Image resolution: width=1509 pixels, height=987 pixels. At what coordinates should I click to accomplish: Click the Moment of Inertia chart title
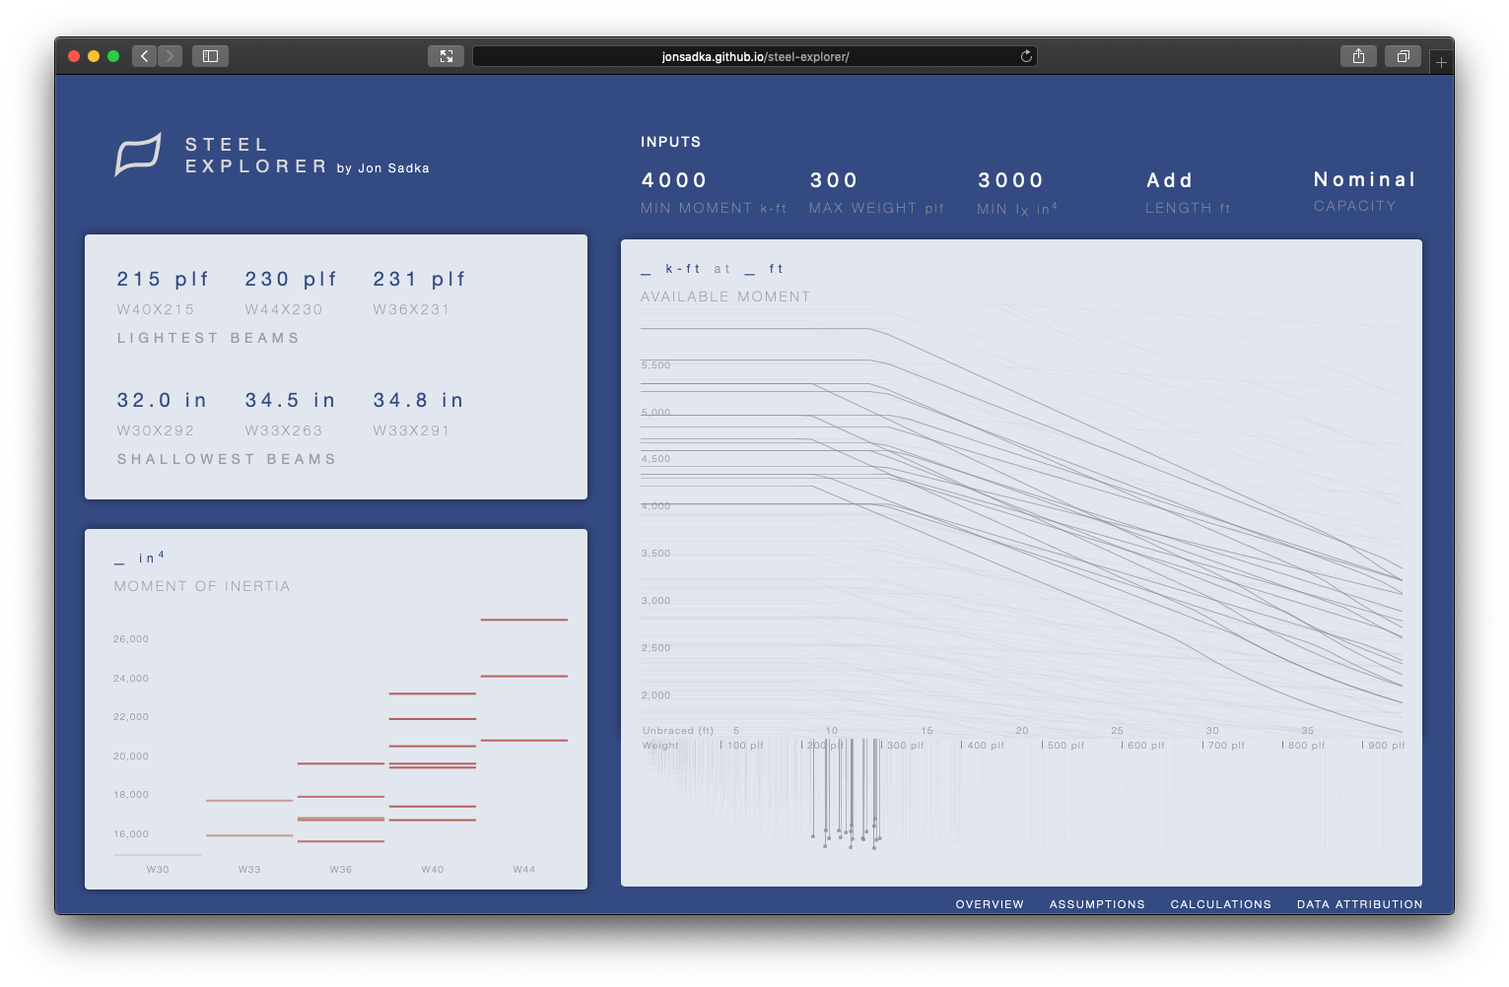click(x=202, y=586)
